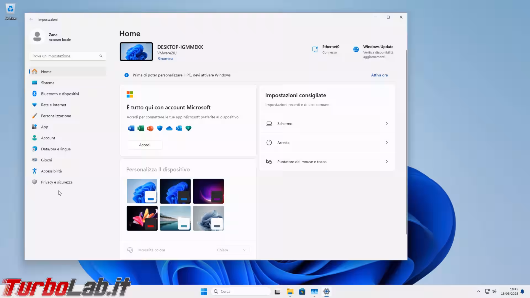Screen dimensions: 530x298
Task: Open Schermo recommended setting chevron
Action: (x=386, y=123)
